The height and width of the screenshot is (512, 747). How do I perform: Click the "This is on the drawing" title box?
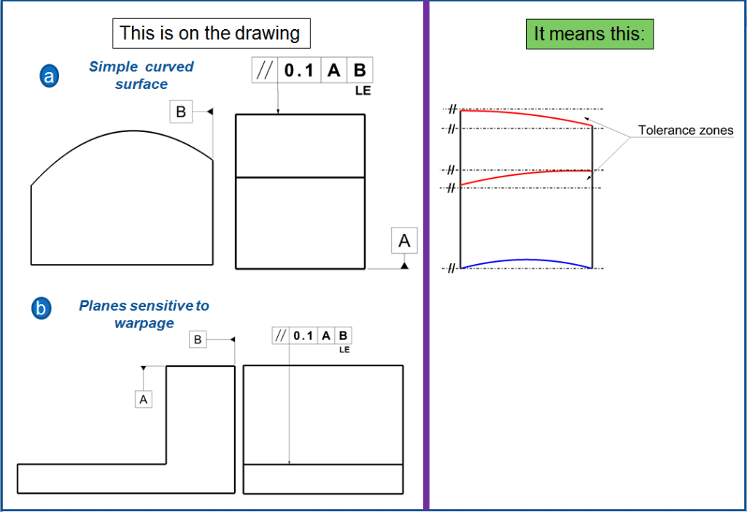pos(210,33)
